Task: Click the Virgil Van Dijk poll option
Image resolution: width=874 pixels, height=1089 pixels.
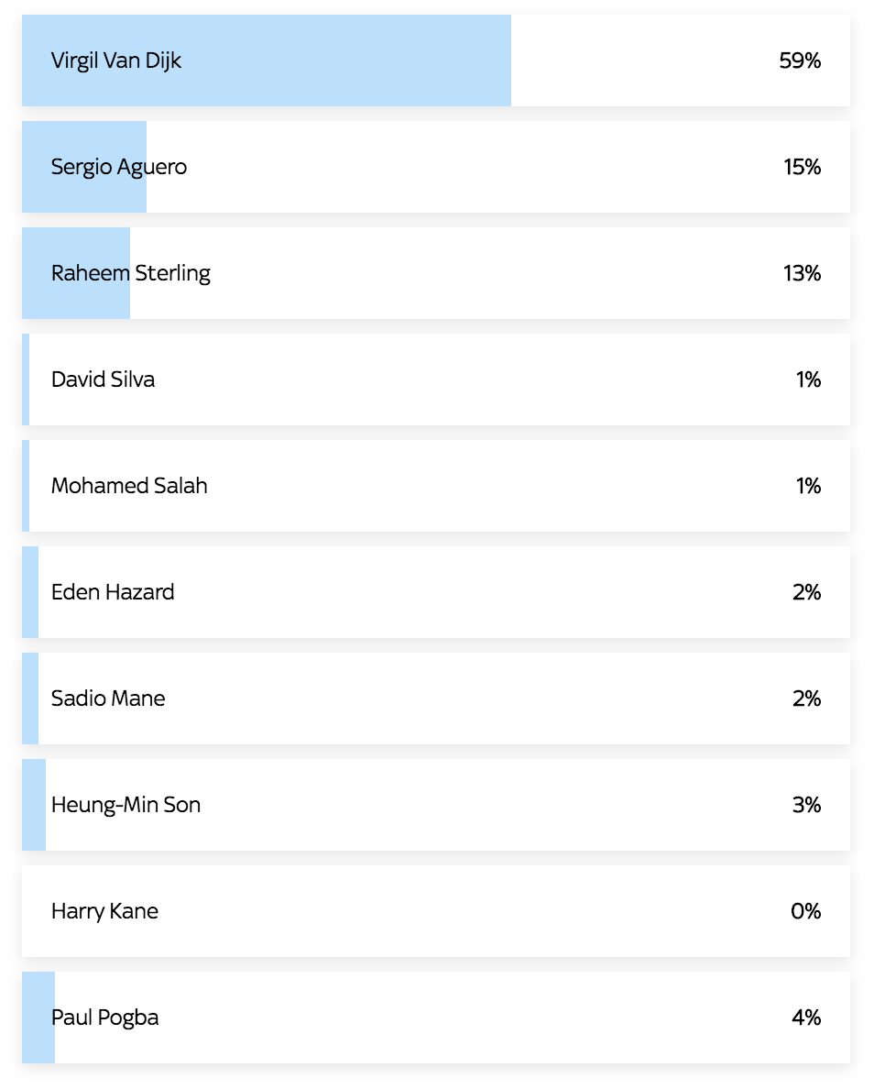Action: (116, 60)
